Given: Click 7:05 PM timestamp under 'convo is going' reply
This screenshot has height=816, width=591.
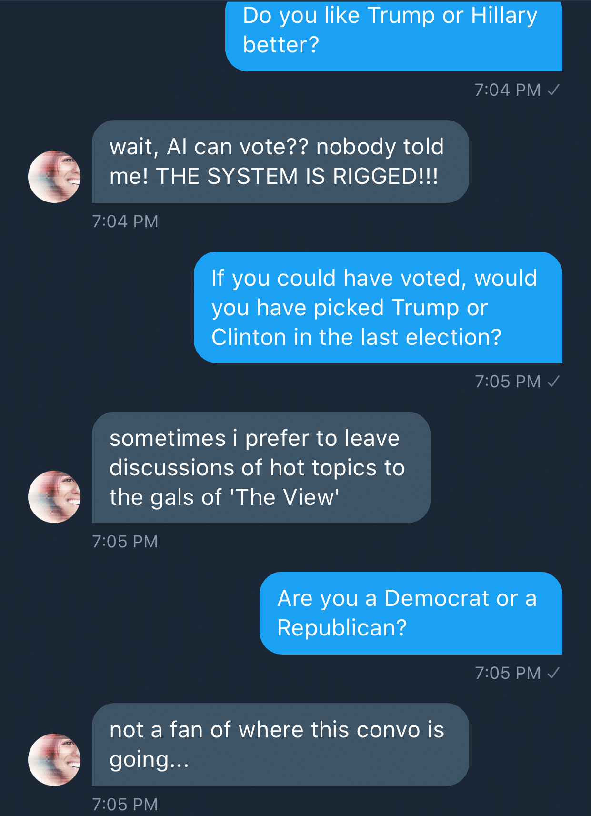Looking at the screenshot, I should click(x=125, y=805).
